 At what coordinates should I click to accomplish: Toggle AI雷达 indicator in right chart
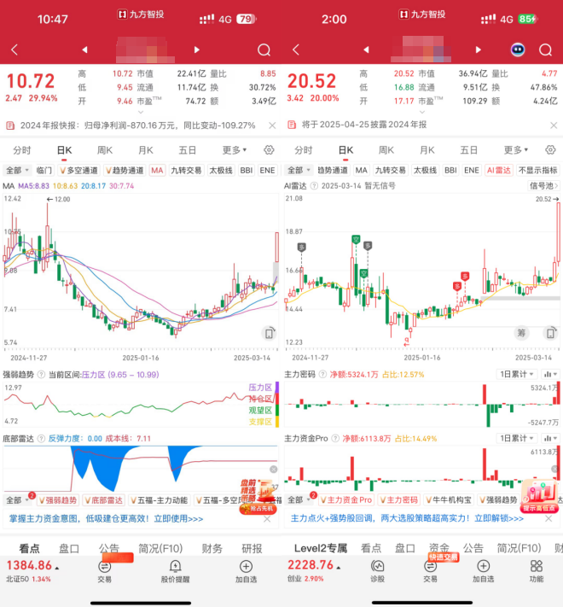[499, 171]
